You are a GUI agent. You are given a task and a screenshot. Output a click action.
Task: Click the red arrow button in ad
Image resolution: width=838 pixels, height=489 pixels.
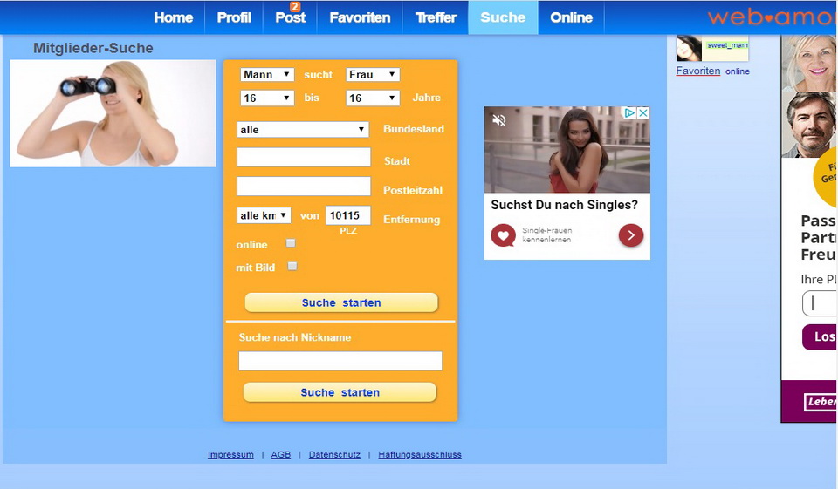pos(631,235)
